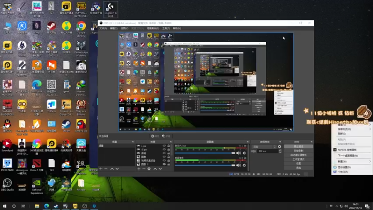Toggle the lock on the 图像 2 source
Image resolution: width=373 pixels, height=210 pixels.
[x=169, y=164]
